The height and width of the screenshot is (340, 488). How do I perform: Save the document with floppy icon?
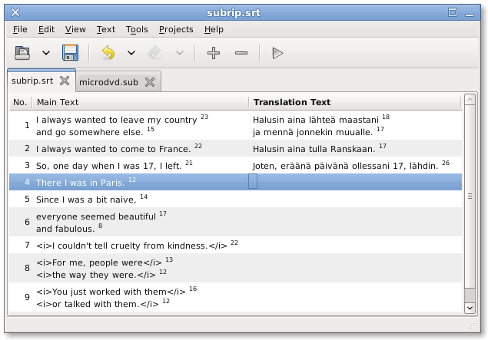point(70,53)
